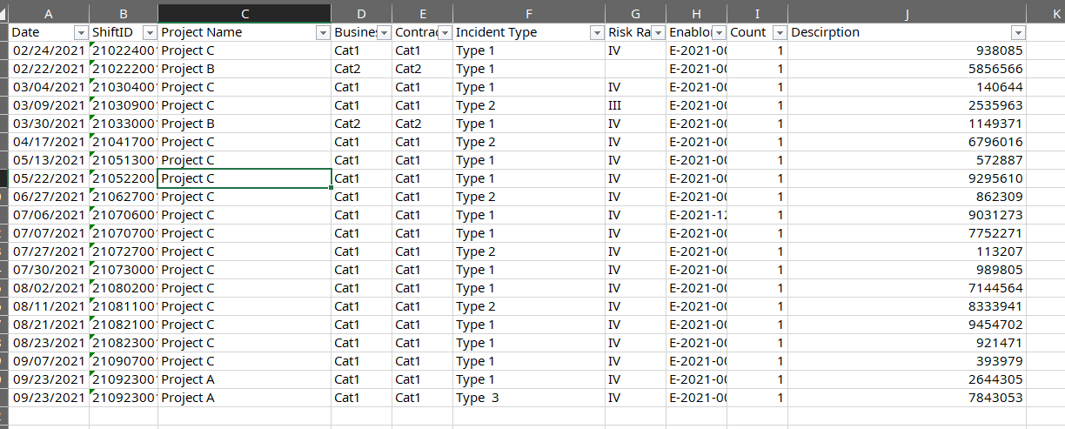The width and height of the screenshot is (1065, 429).
Task: Click the Project Name header cell
Action: 244,32
